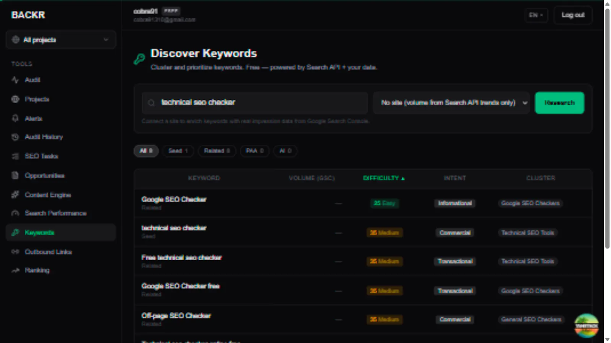Click the Log out button
Screen dimensions: 611x343
(x=573, y=15)
